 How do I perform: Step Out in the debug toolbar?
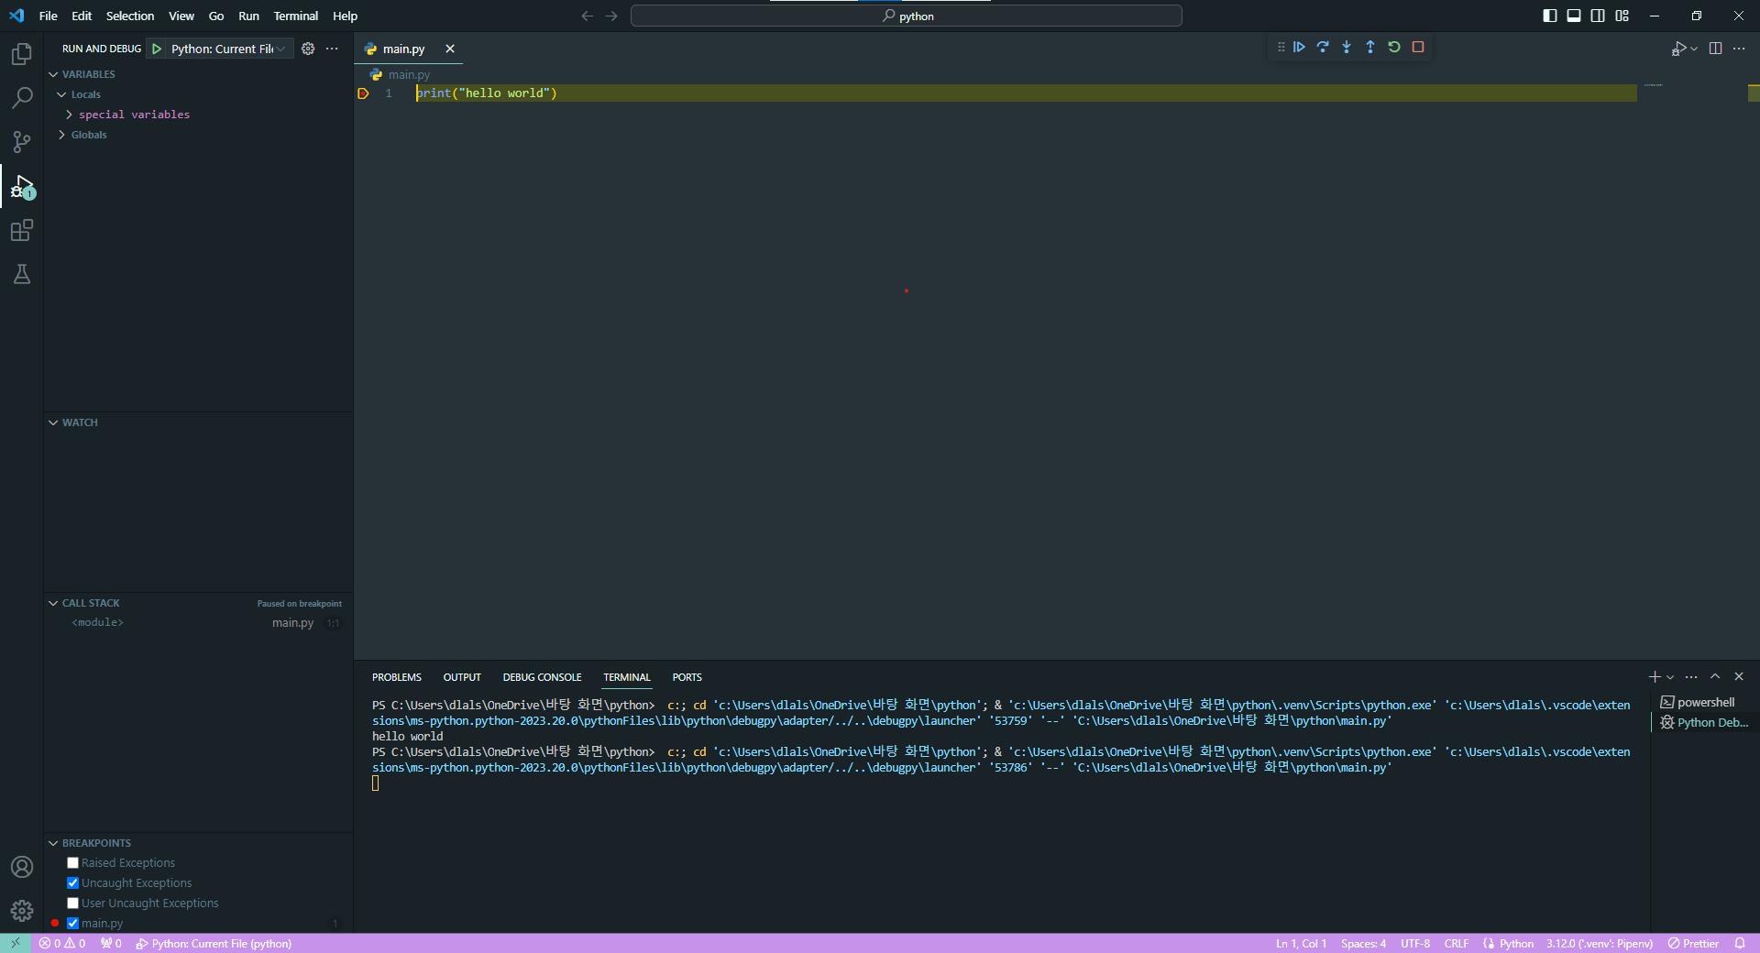1370,47
